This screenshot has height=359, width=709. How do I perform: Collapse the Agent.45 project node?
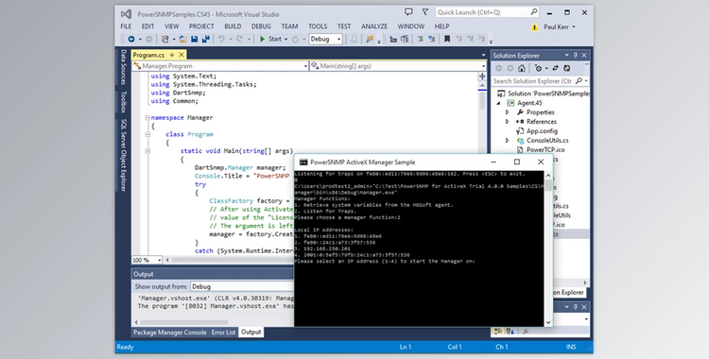coord(499,103)
